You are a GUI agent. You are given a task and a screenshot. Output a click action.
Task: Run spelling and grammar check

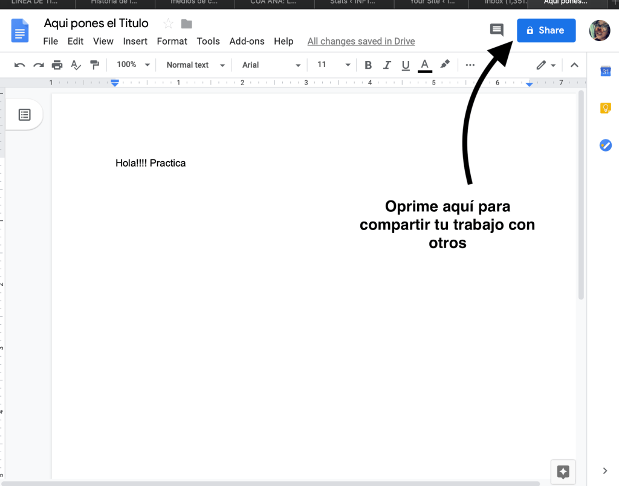pos(76,65)
